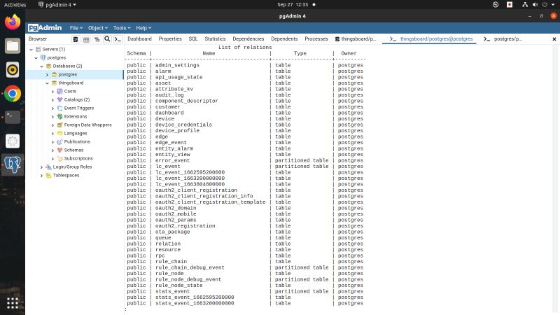Switch to the Dependents tab
560x315 pixels.
[284, 39]
